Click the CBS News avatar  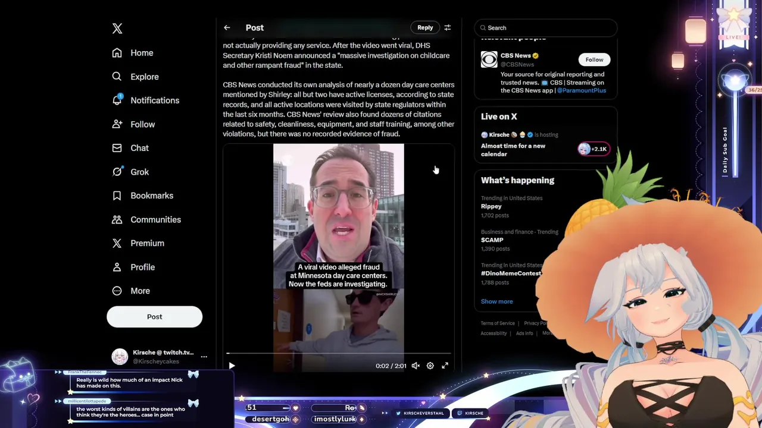point(489,59)
